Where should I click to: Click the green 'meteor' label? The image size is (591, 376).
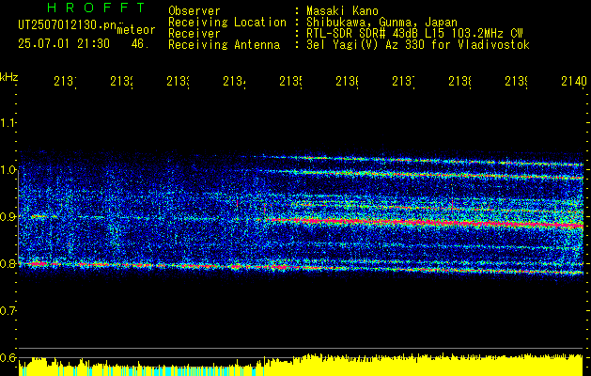coord(136,30)
